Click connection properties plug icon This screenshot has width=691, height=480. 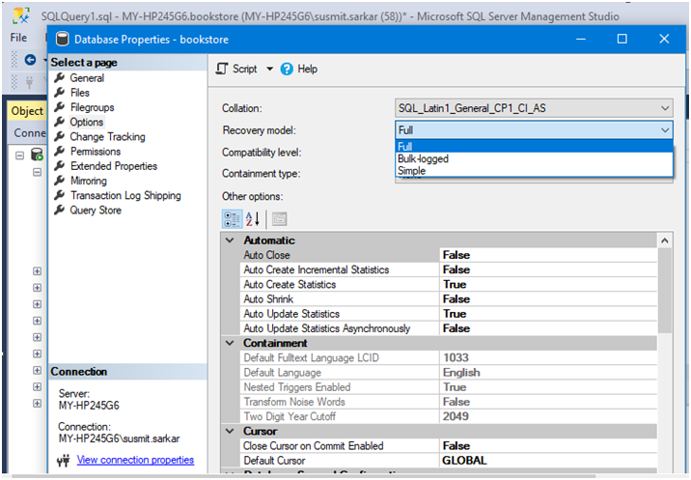coord(64,460)
